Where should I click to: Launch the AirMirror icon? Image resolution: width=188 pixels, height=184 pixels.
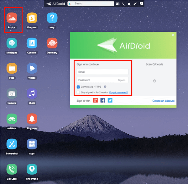click(12, 119)
